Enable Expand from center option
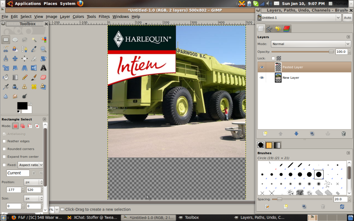 (x=4, y=156)
